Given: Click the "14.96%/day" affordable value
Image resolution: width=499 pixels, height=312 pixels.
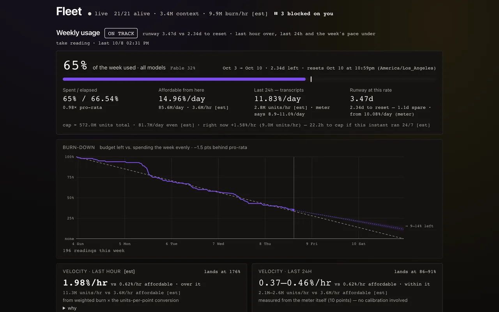Looking at the screenshot, I should pos(182,99).
